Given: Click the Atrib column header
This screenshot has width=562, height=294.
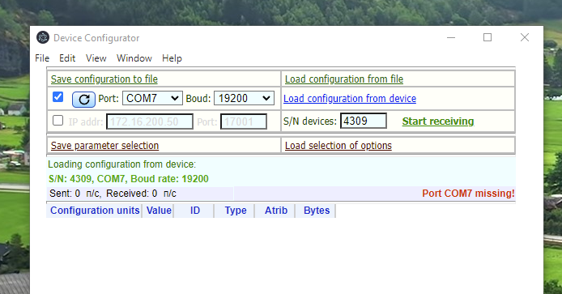Looking at the screenshot, I should pos(276,210).
